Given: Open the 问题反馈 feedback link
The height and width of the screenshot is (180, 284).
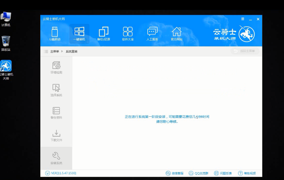Looking at the screenshot, I should (223, 173).
